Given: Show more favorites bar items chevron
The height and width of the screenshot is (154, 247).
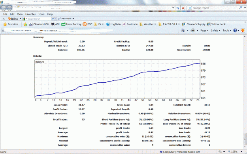Looking at the screenshot, I should [x=245, y=22].
